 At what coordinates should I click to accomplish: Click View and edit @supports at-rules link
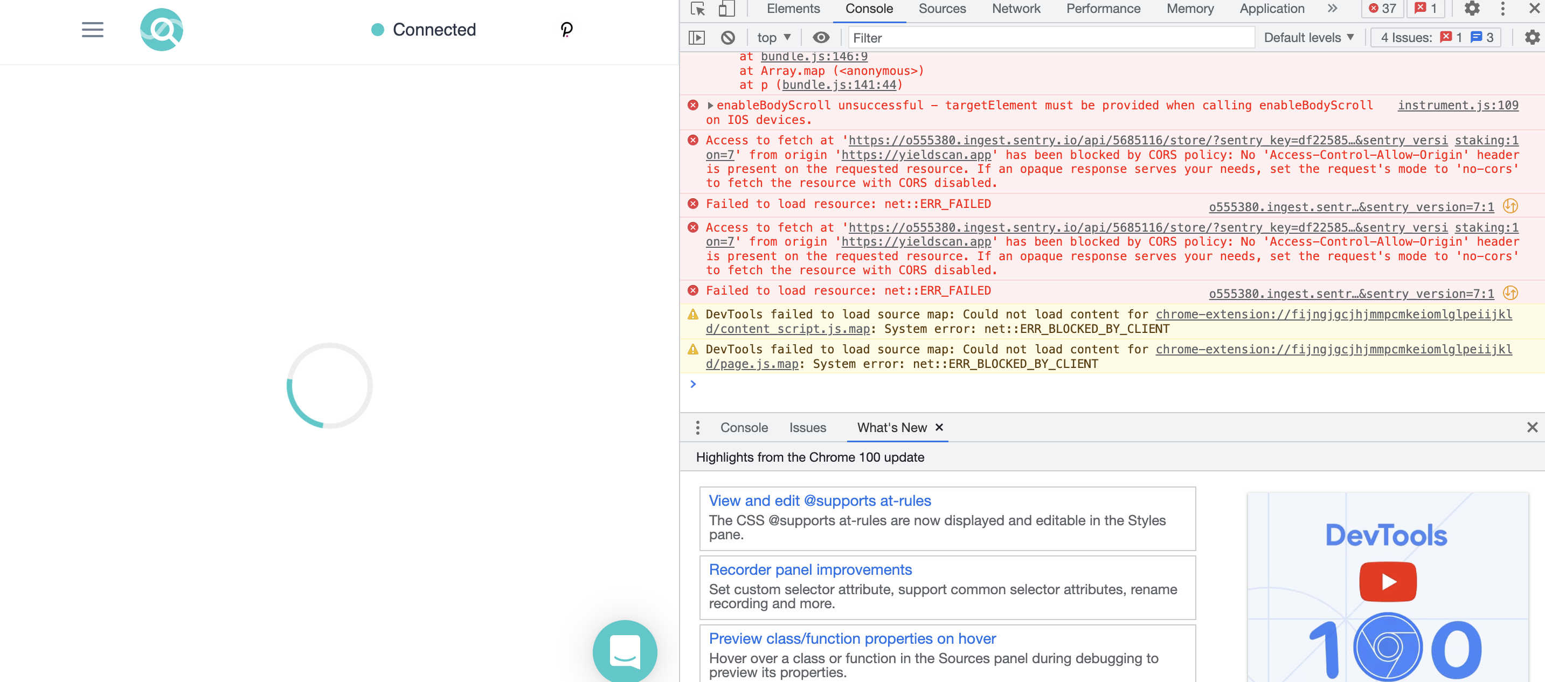[x=819, y=500]
